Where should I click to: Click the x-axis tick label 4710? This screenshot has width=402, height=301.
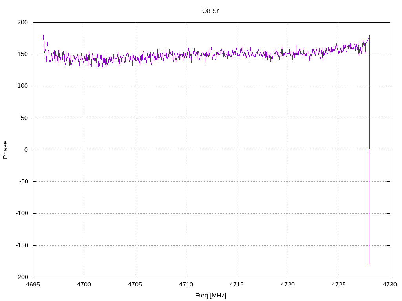click(186, 285)
